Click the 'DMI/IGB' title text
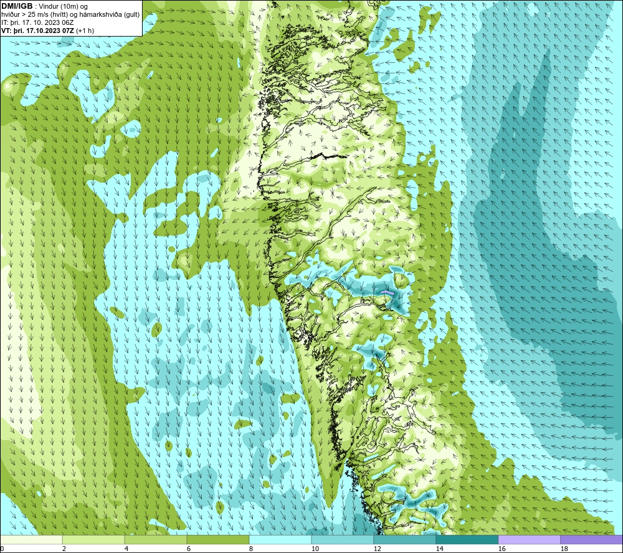Screen dimensions: 623x553 click(17, 6)
